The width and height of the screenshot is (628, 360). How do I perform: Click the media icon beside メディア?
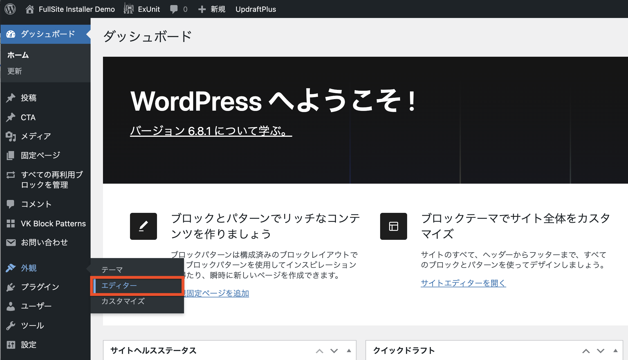(11, 136)
